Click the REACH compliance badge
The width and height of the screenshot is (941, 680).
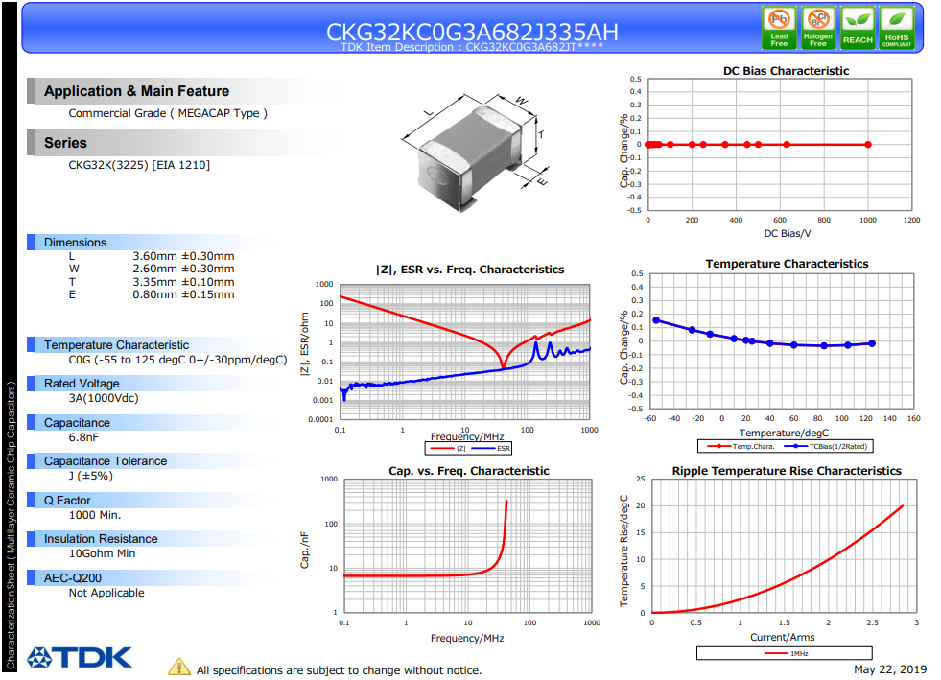click(x=858, y=28)
